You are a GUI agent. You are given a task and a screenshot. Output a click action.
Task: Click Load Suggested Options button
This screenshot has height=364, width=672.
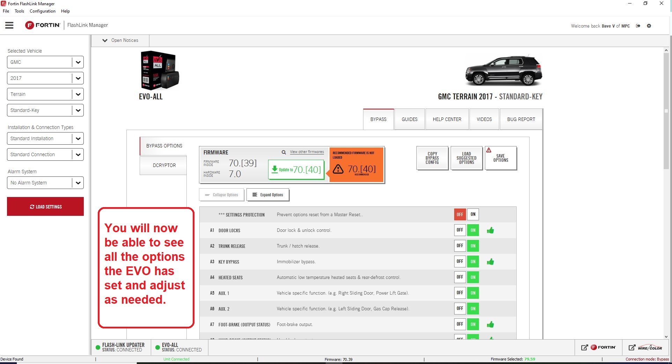(x=466, y=158)
